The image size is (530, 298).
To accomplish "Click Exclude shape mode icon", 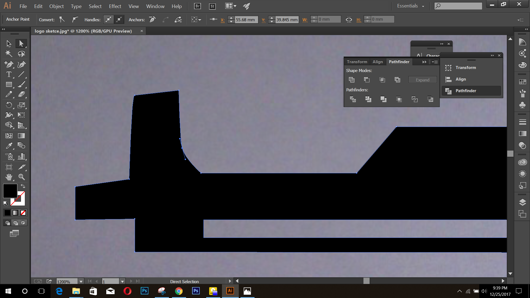I will 397,80.
